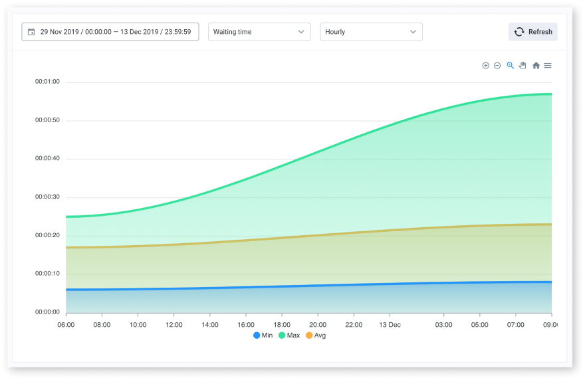Open the Waiting time dropdown
Viewport: 585px width, 380px height.
click(x=259, y=32)
